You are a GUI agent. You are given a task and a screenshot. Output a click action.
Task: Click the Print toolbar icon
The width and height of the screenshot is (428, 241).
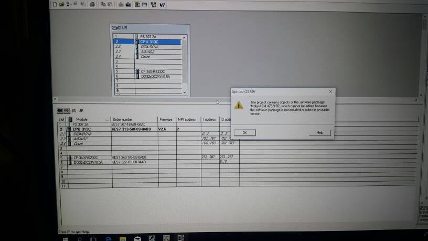click(92, 4)
